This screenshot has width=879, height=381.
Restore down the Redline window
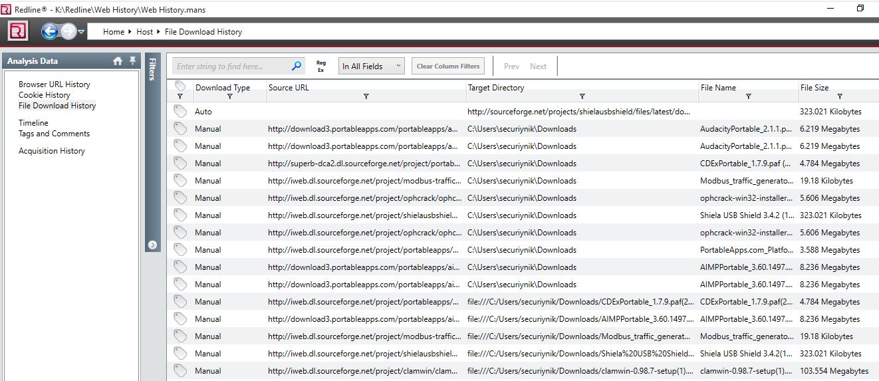860,8
